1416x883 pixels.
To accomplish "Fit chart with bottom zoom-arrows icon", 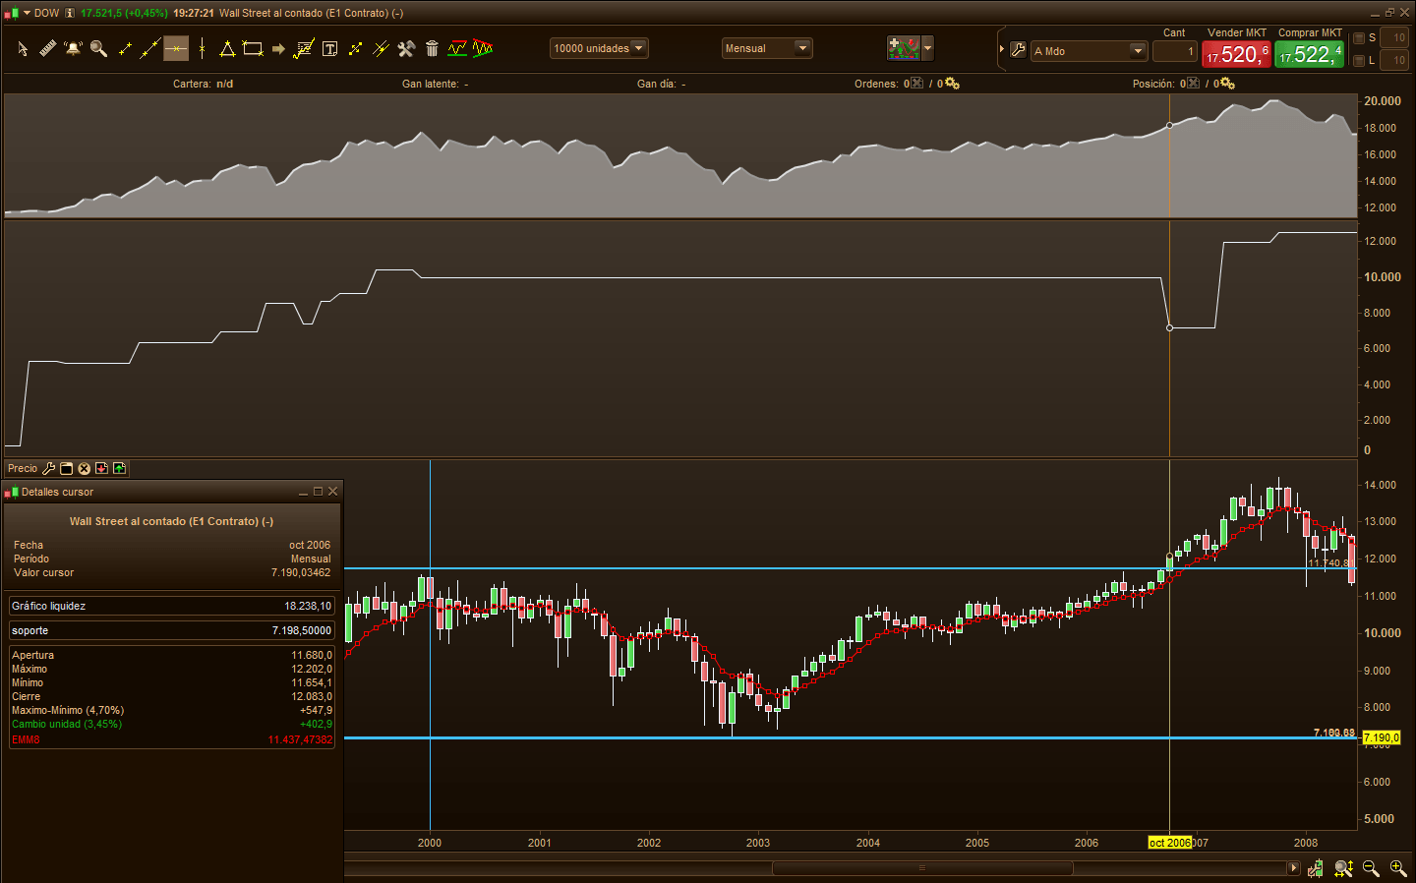I will coord(1343,868).
